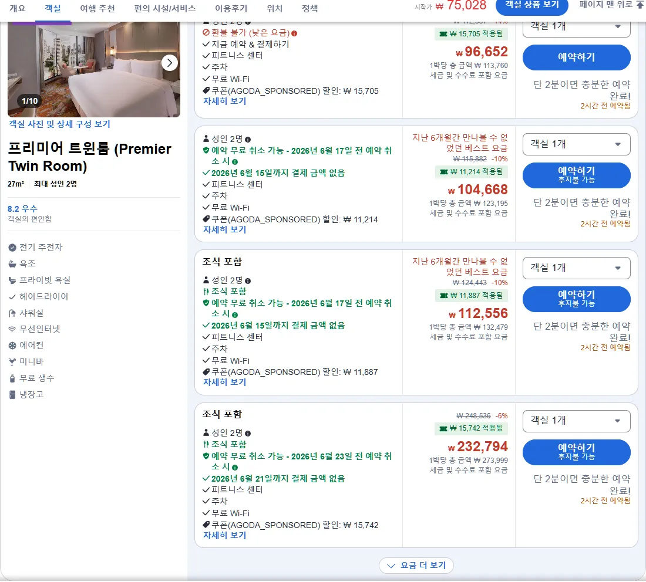Open the 객실 1개 dropdown for the ₩112,556 offer

tap(576, 268)
